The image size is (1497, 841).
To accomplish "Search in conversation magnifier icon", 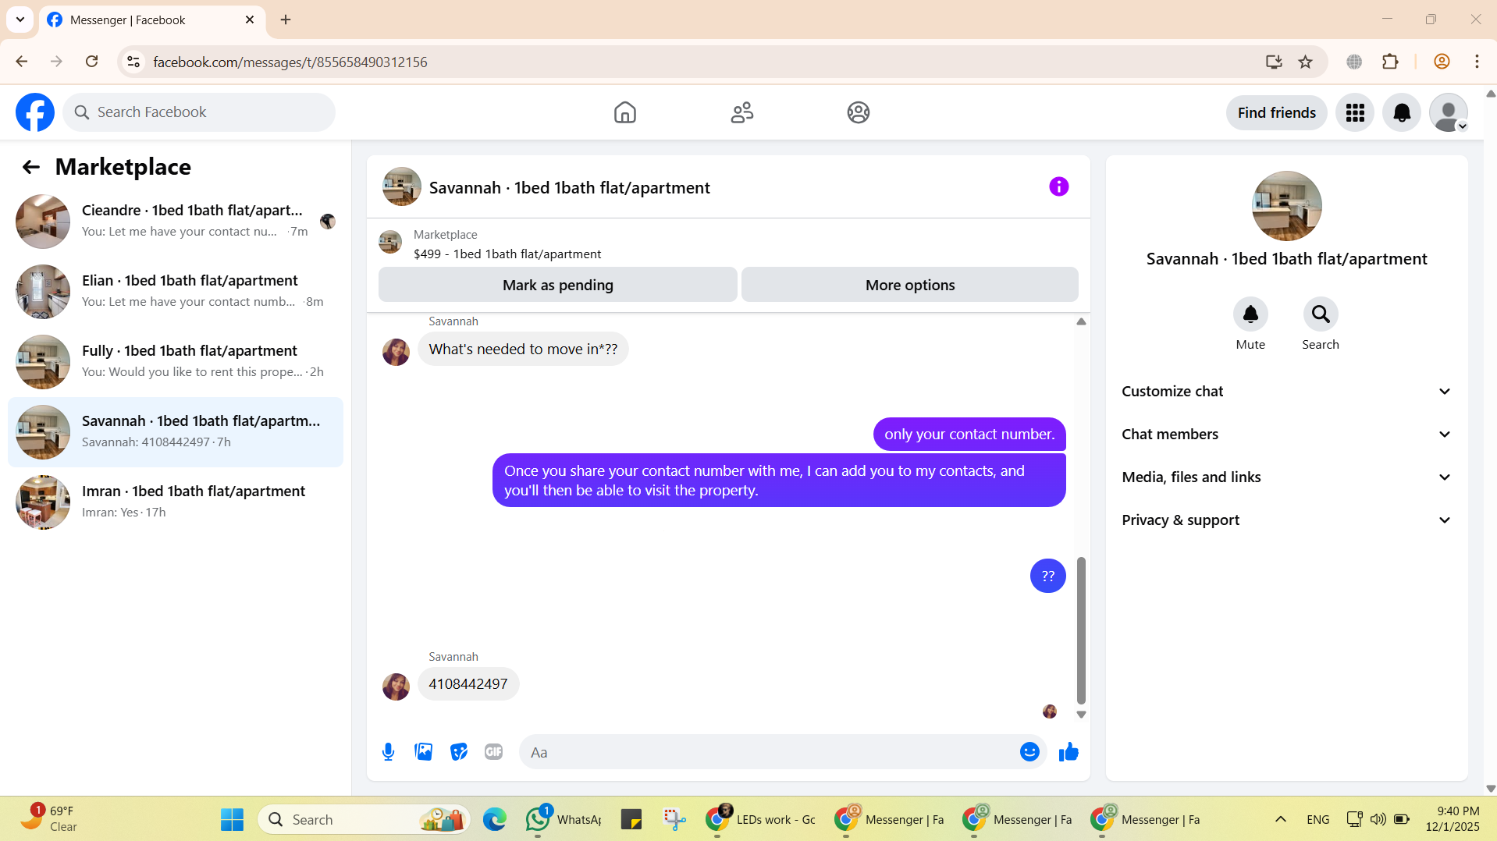I will [x=1321, y=314].
